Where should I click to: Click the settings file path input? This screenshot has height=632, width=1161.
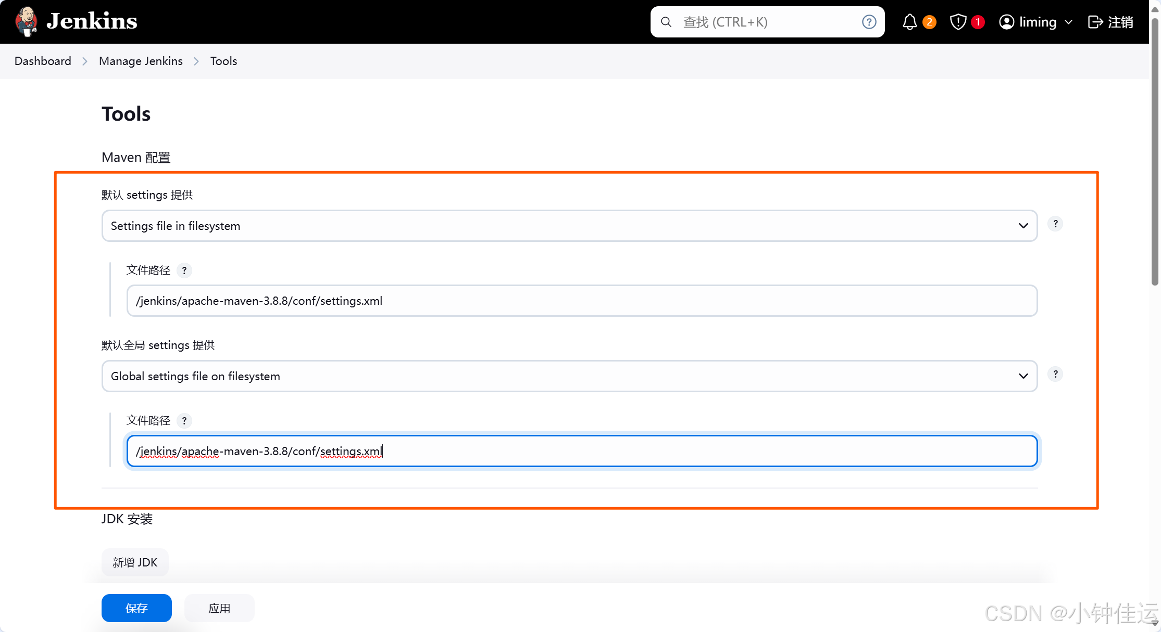tap(582, 301)
